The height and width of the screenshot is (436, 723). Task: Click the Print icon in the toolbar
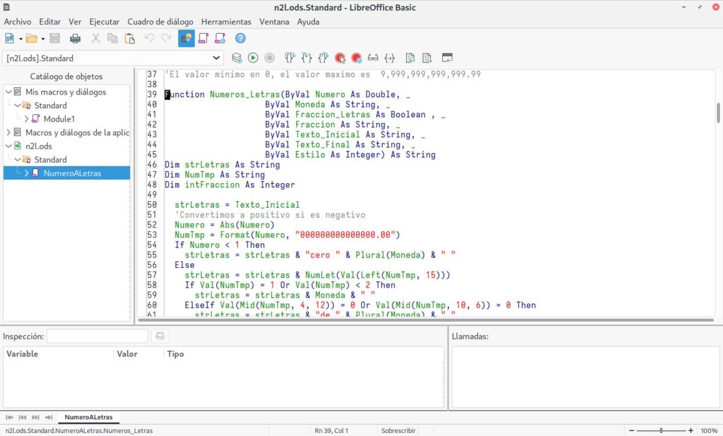point(75,39)
